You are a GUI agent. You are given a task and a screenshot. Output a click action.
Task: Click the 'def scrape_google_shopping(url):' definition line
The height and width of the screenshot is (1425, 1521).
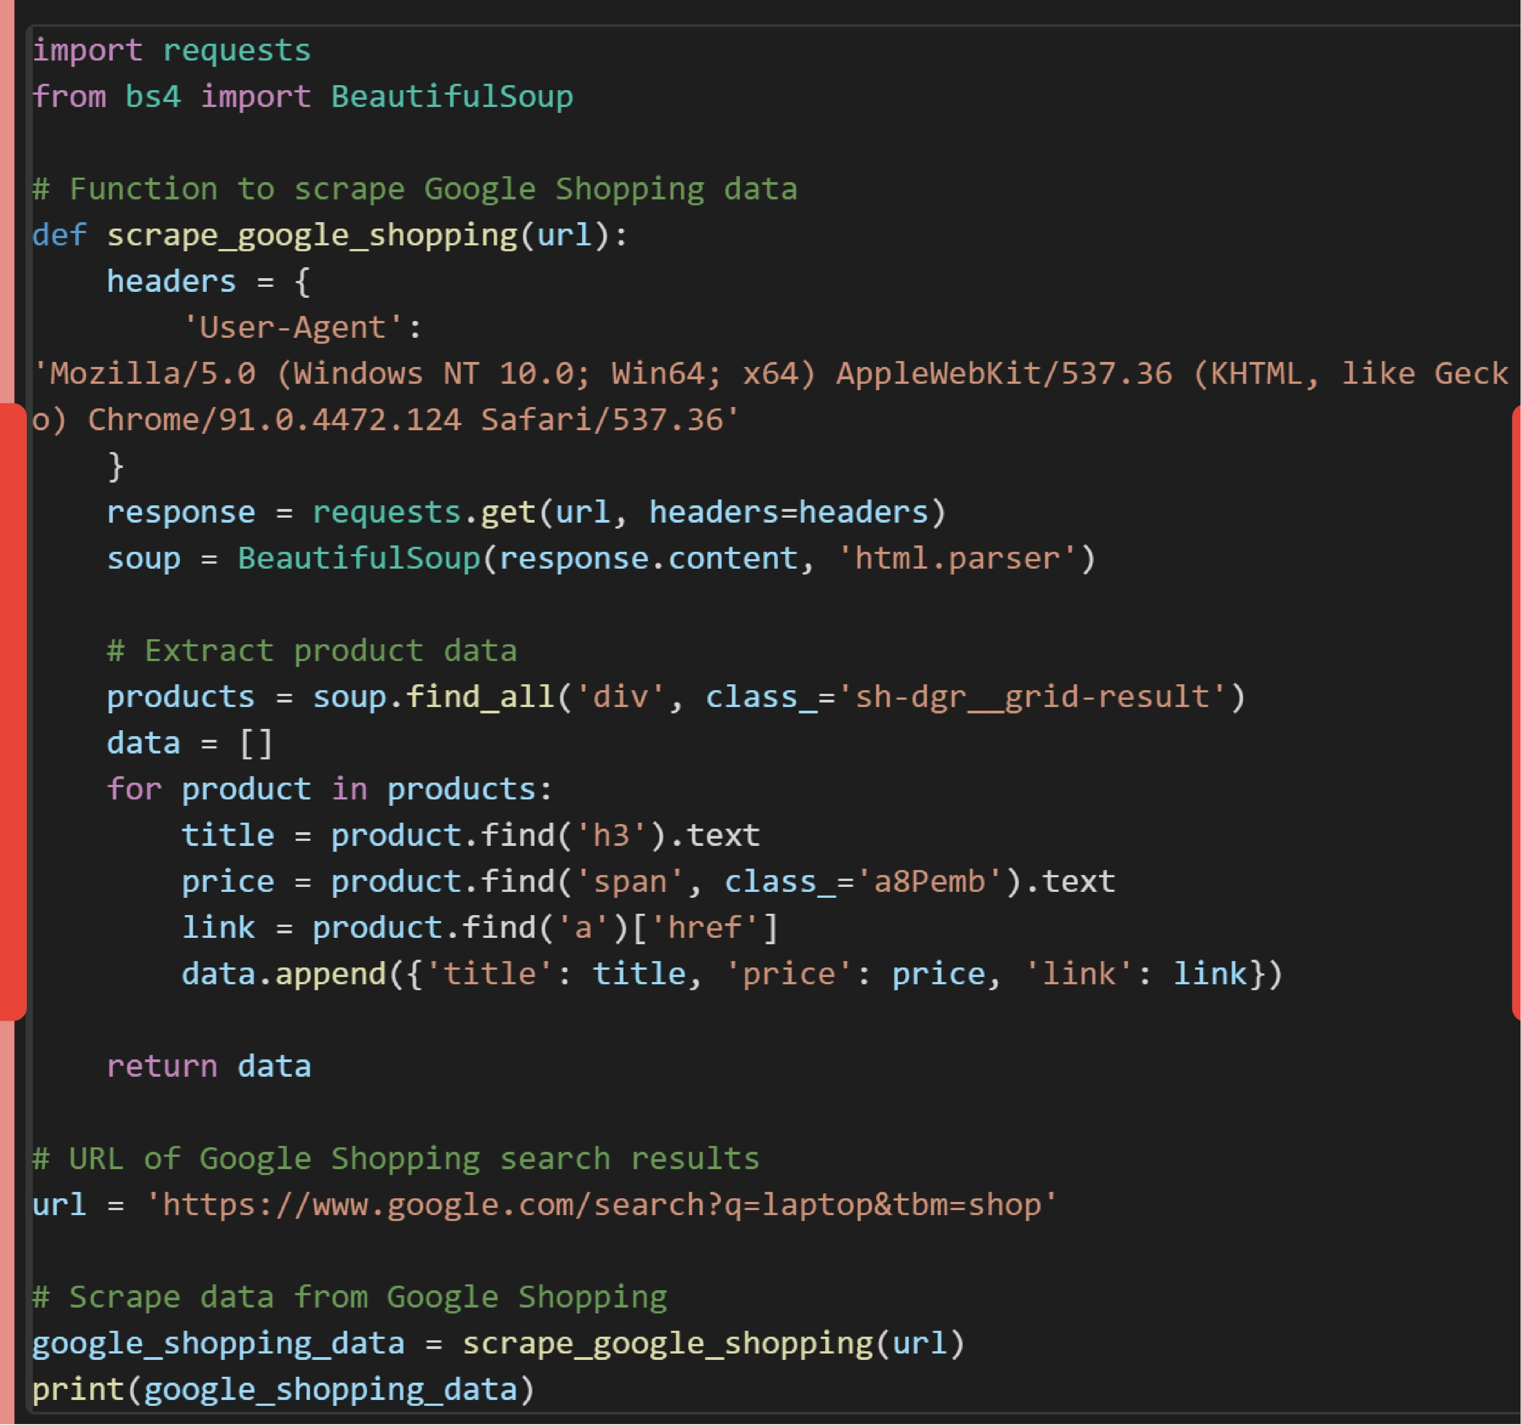click(x=329, y=235)
